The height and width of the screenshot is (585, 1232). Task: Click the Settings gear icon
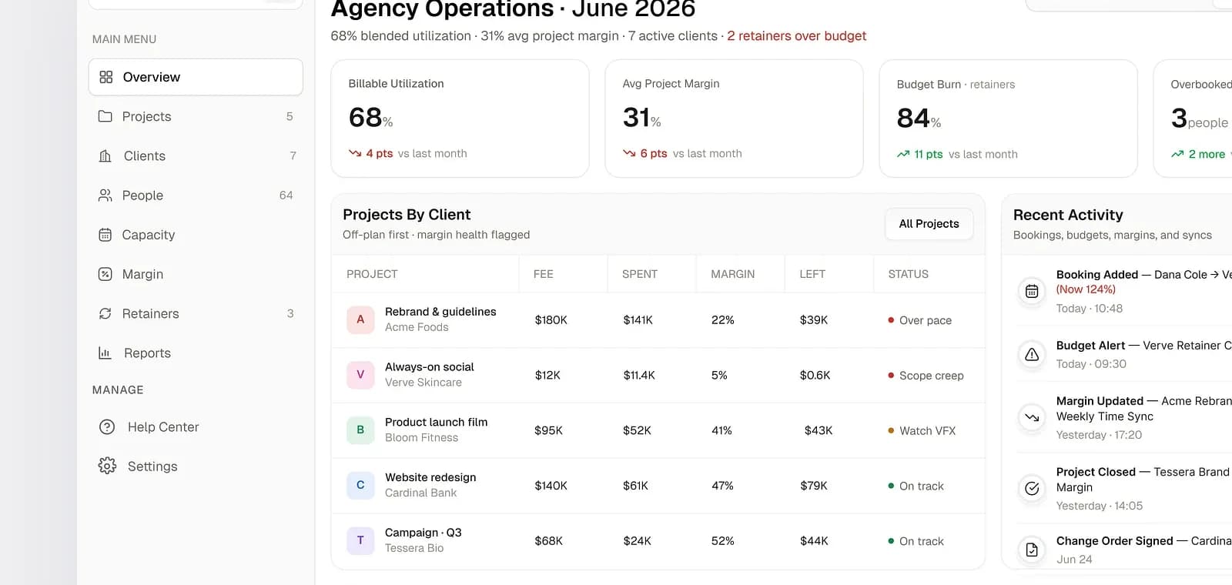point(107,466)
